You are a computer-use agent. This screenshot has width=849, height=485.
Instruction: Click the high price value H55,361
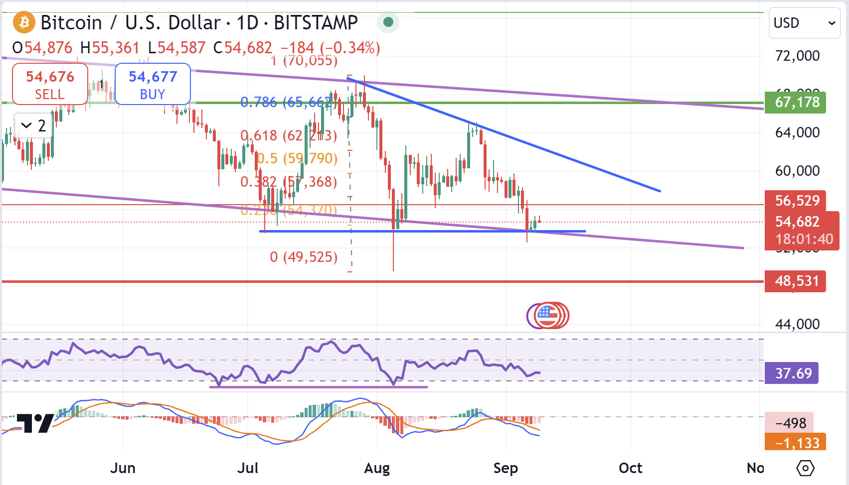point(110,48)
